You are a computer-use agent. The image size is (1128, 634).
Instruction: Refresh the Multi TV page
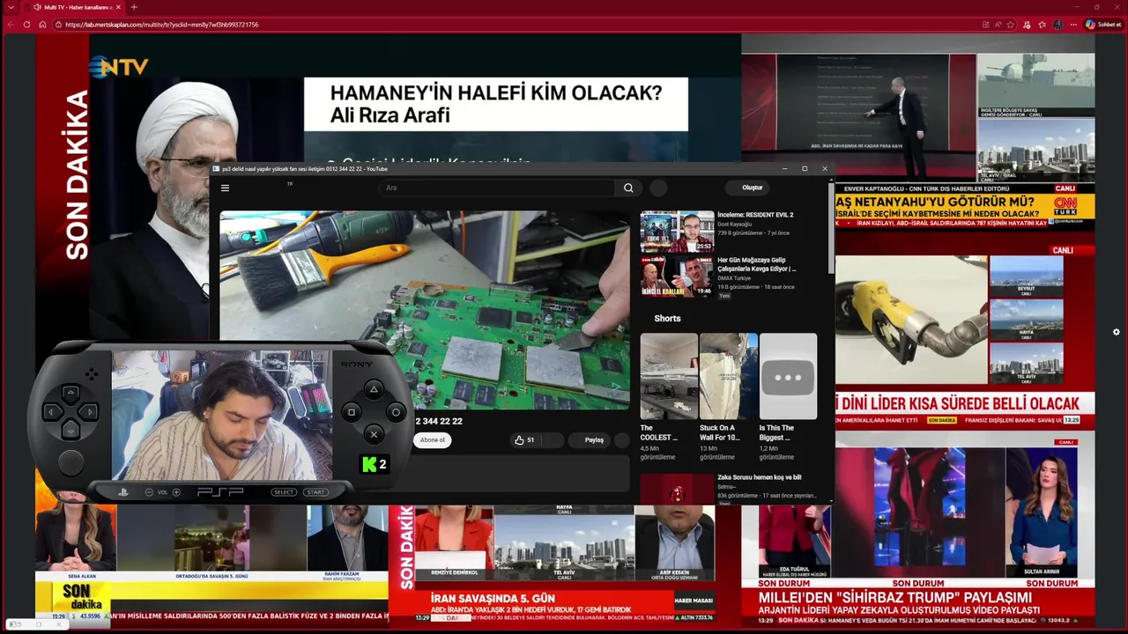[x=26, y=25]
